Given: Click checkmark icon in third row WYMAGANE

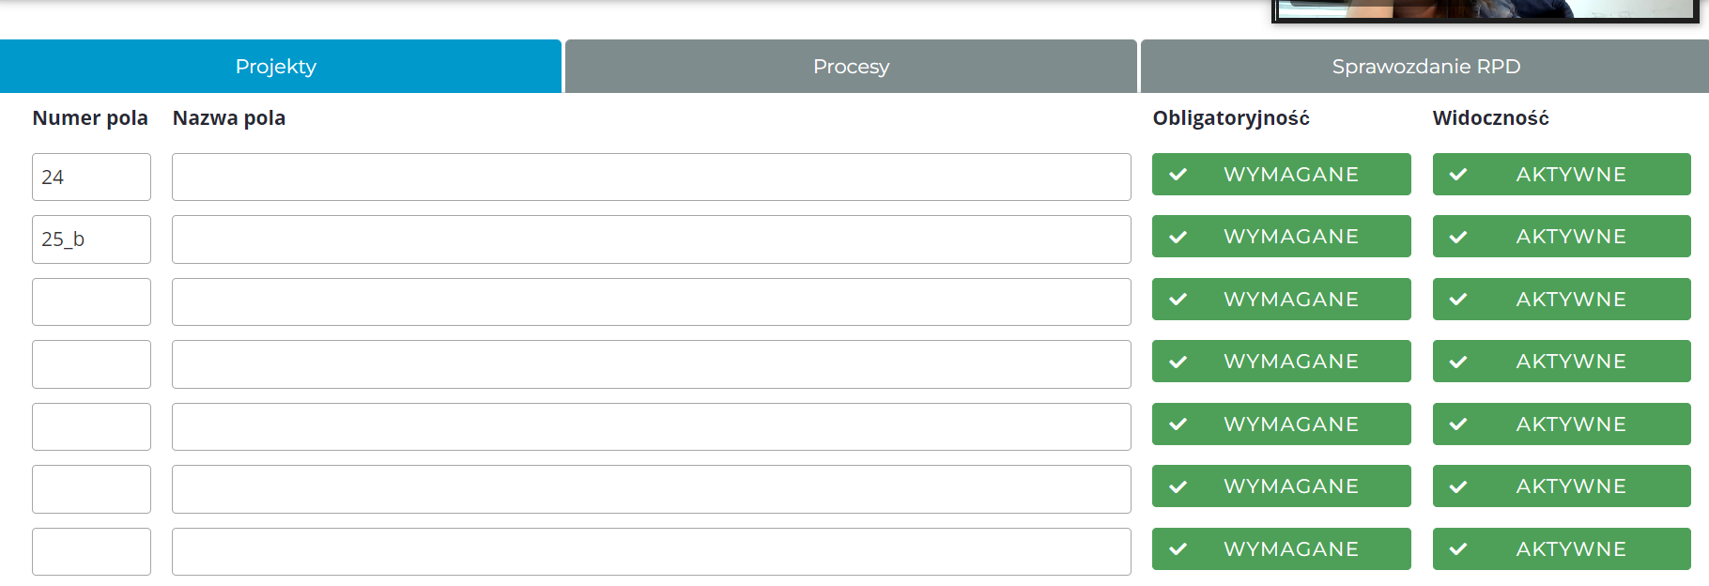Looking at the screenshot, I should pos(1178,300).
